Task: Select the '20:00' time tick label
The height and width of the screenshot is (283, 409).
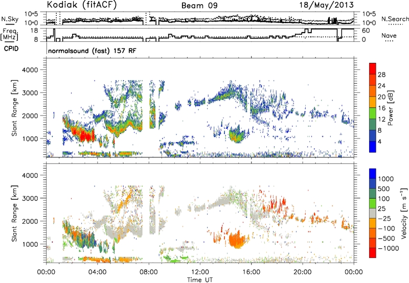Action: pyautogui.click(x=303, y=272)
